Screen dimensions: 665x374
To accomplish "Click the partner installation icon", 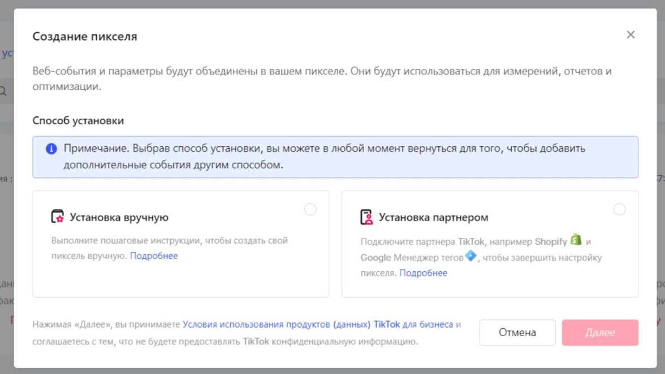I will point(366,218).
